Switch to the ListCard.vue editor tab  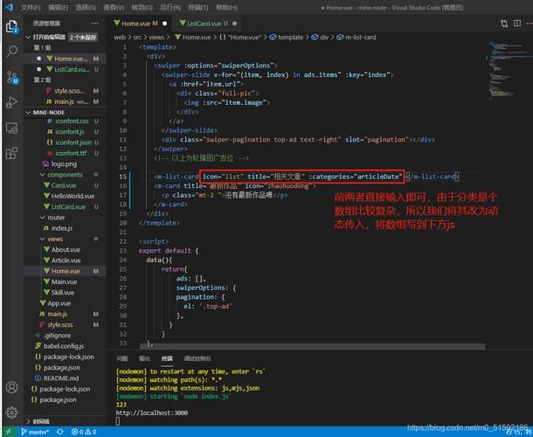(205, 23)
